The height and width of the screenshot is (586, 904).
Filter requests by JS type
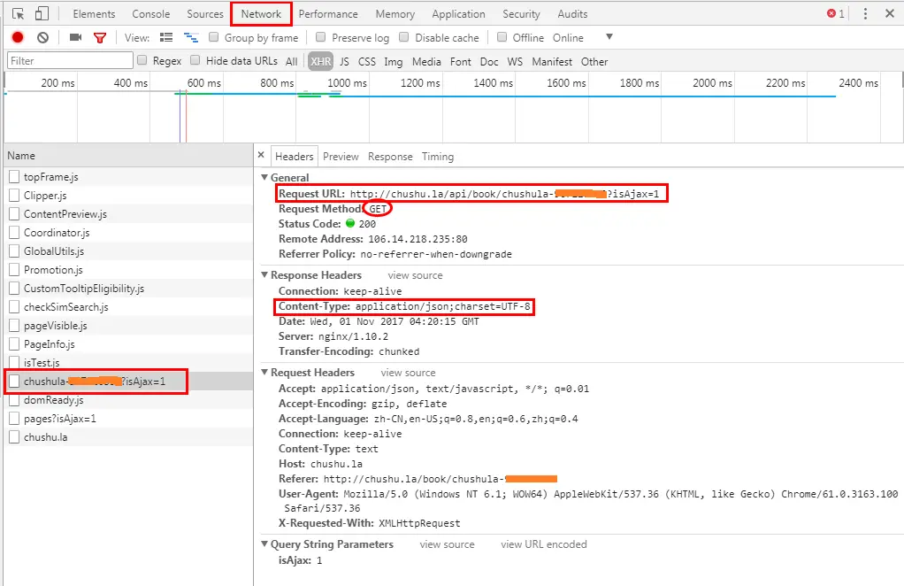pyautogui.click(x=344, y=61)
